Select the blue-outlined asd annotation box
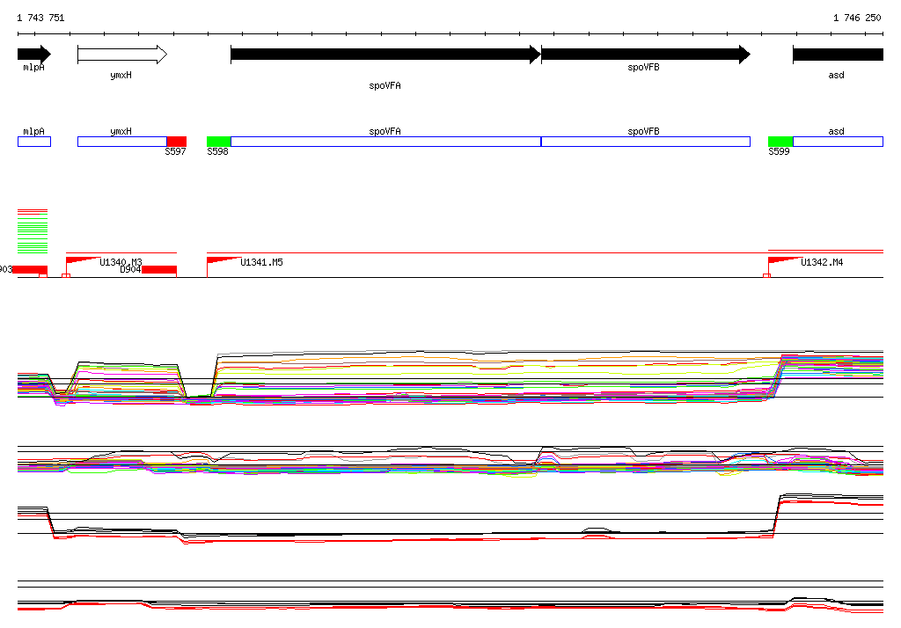The image size is (901, 628). [x=838, y=142]
